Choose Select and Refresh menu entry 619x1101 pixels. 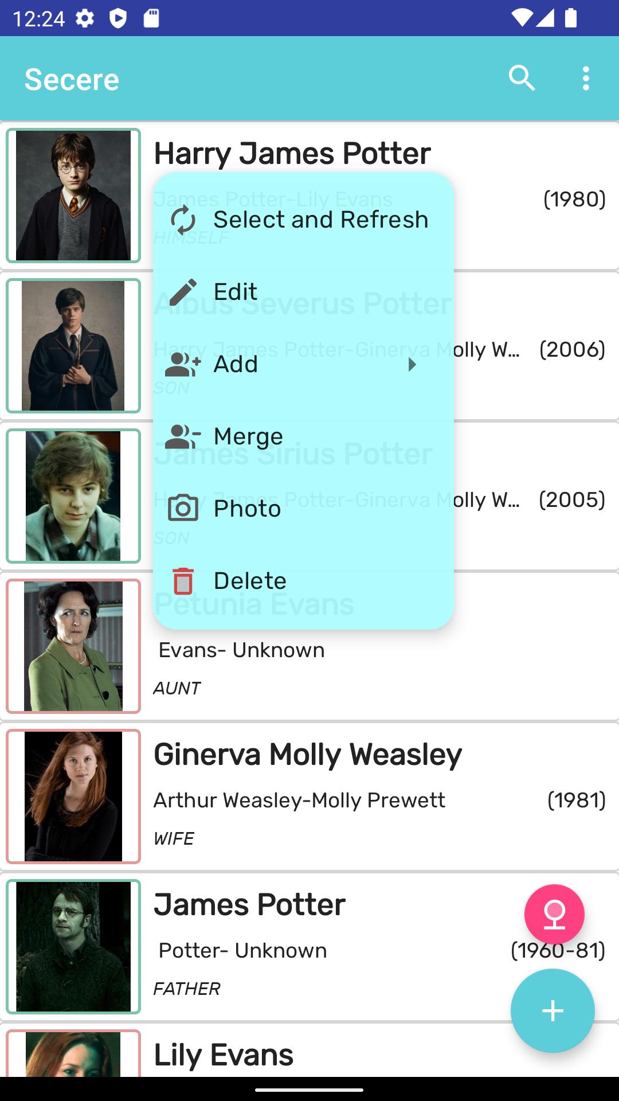[320, 220]
